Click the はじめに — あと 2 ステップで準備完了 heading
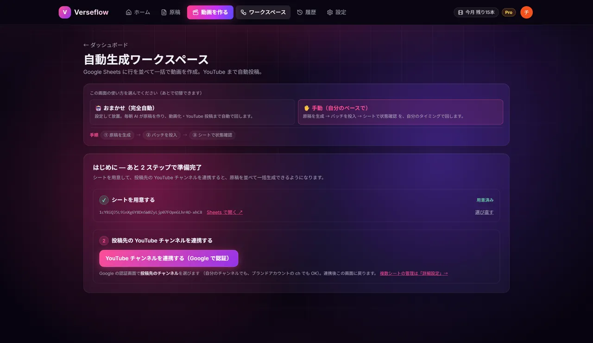The height and width of the screenshot is (343, 593). 147,168
